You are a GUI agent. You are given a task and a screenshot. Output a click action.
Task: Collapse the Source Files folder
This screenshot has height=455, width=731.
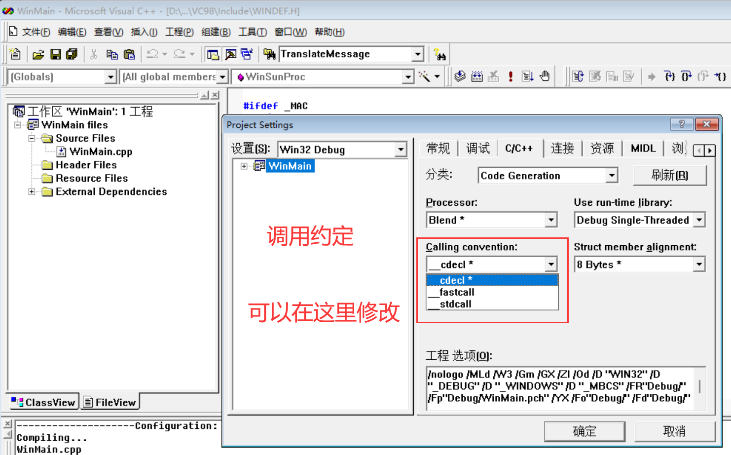click(32, 138)
